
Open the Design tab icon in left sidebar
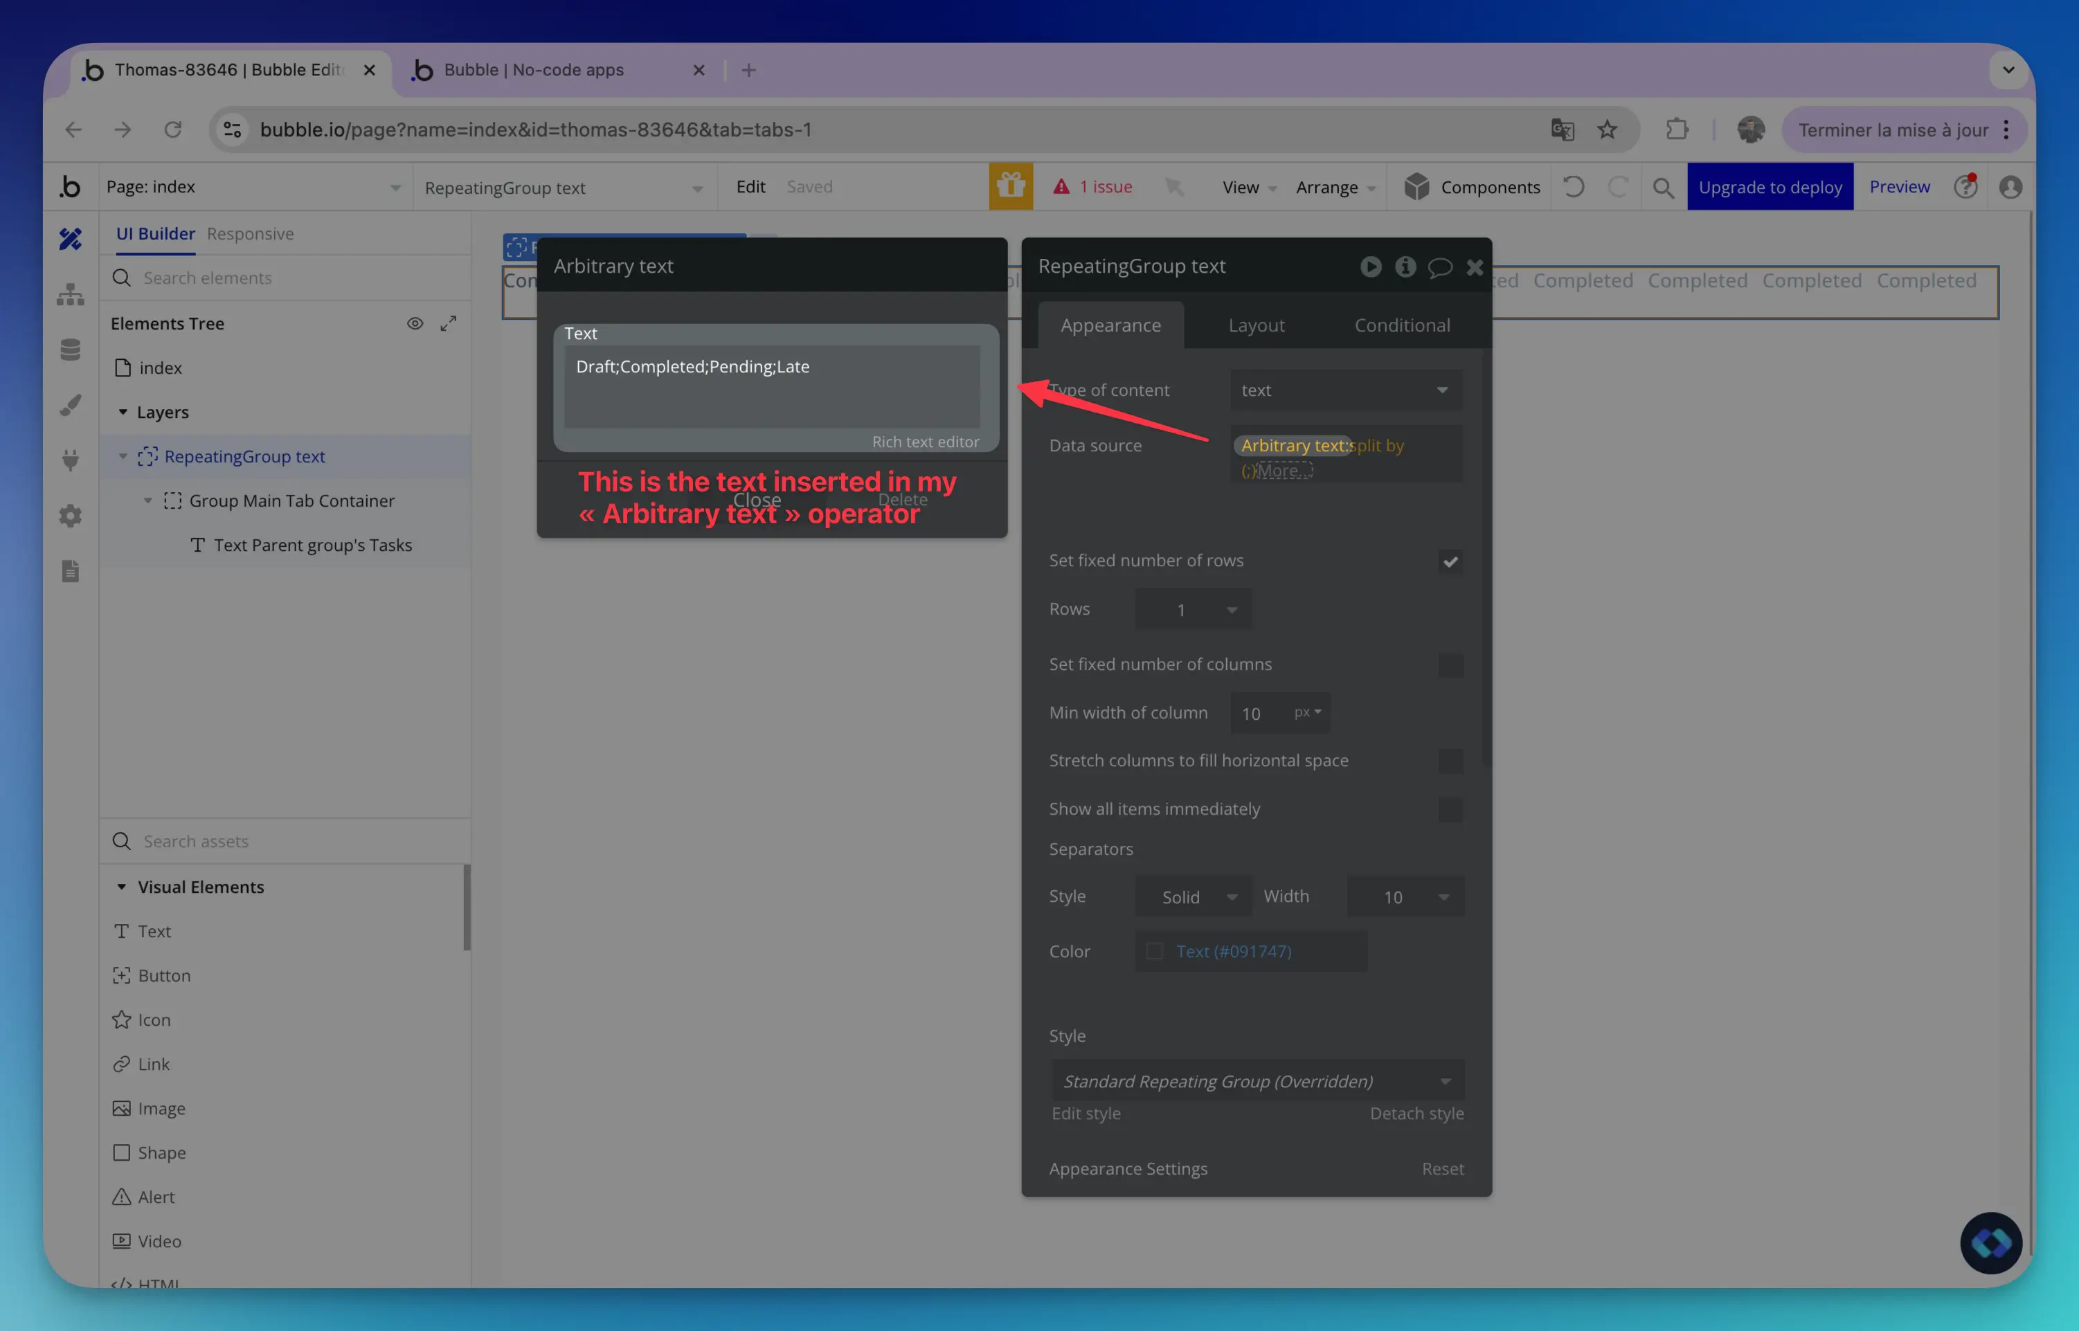click(x=70, y=239)
